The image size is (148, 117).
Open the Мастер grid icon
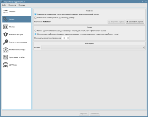6,27
